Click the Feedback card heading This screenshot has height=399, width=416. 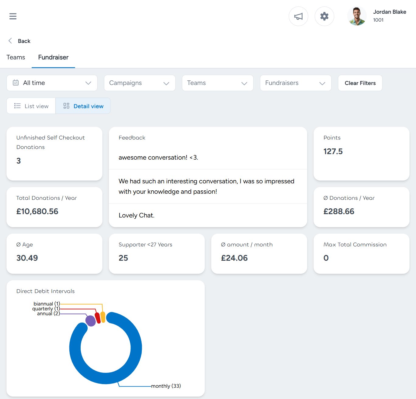pyautogui.click(x=132, y=138)
